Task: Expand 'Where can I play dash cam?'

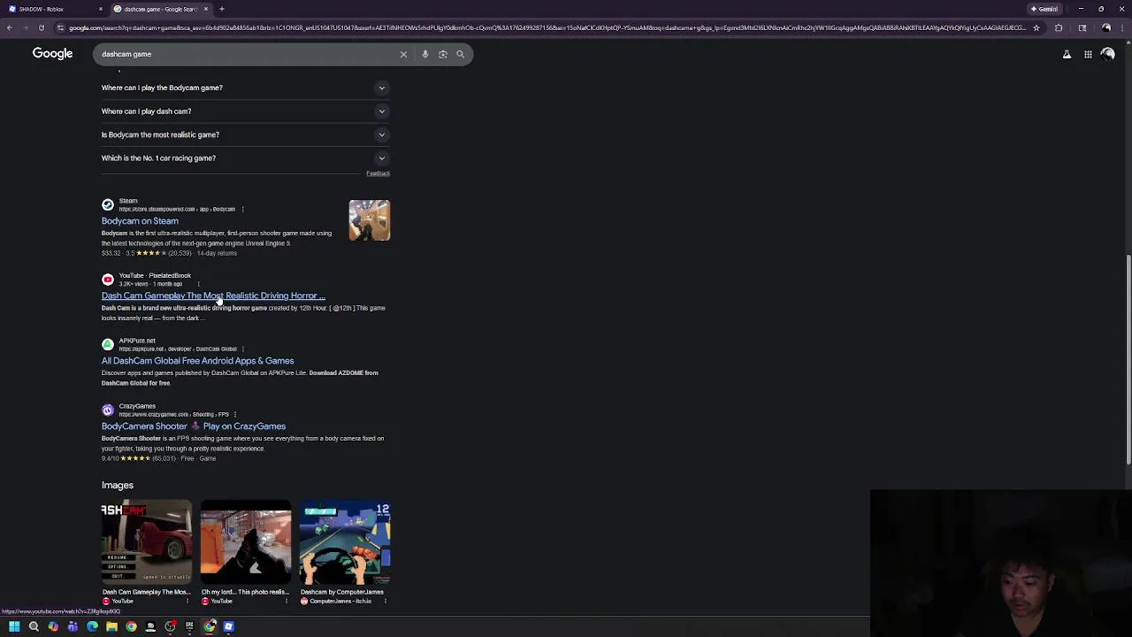Action: [245, 111]
